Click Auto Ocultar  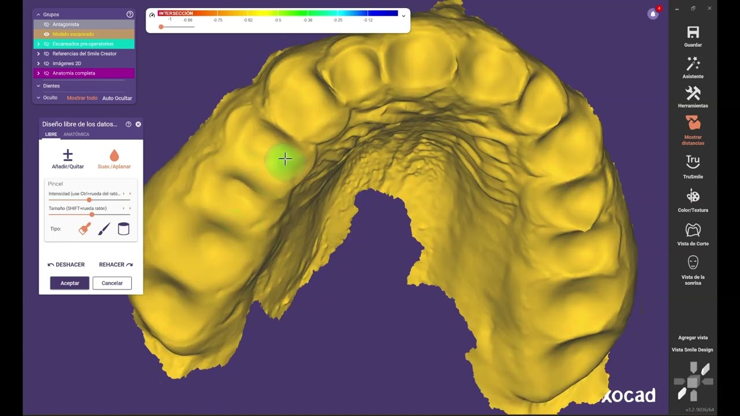117,98
